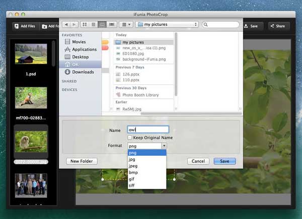The width and height of the screenshot is (302, 219).
Task: Select the fox thumbnail image
Action: [31, 97]
